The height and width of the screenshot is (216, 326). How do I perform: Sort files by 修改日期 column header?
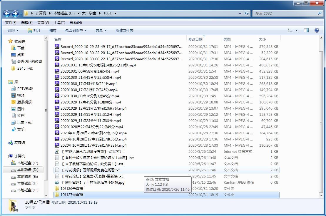coord(195,39)
